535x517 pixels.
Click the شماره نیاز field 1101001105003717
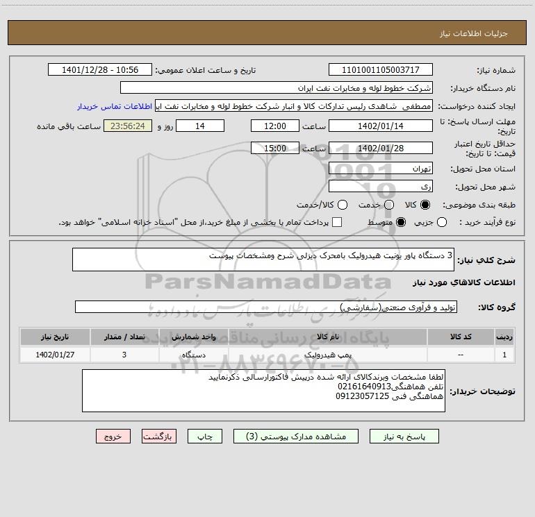point(381,70)
